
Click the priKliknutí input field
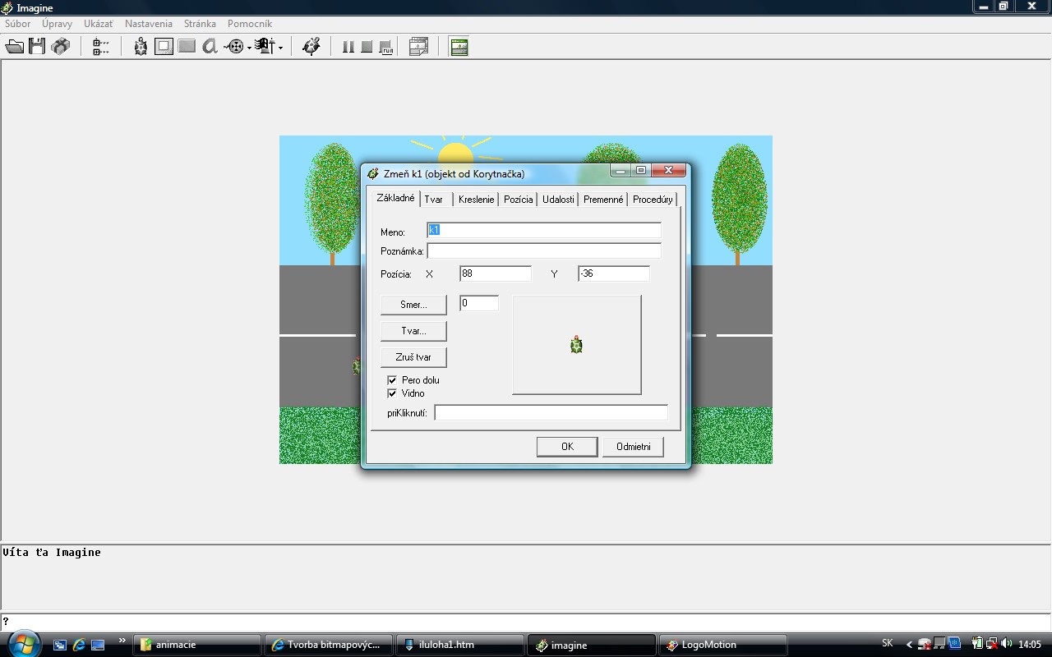(x=551, y=412)
